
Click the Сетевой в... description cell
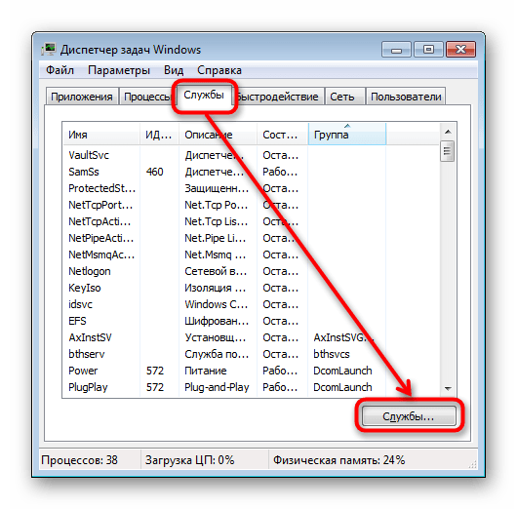216,271
